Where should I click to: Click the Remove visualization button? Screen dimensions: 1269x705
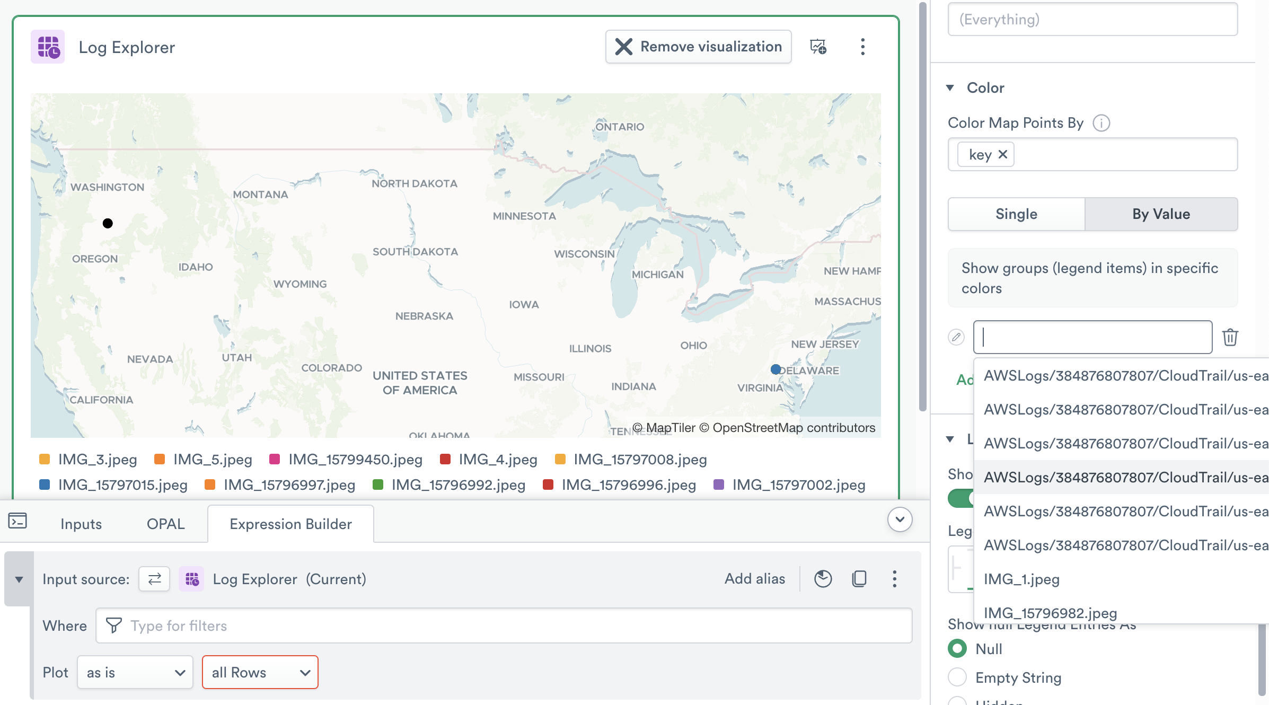click(698, 47)
